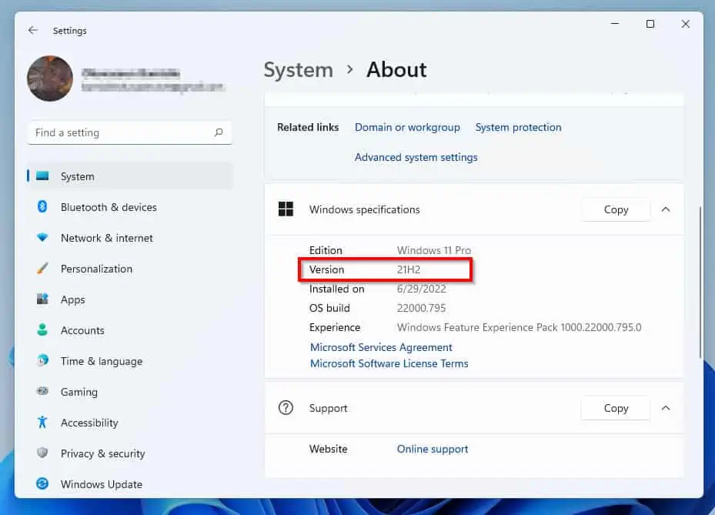715x515 pixels.
Task: Click the OS build 22000.795 value
Action: point(421,309)
